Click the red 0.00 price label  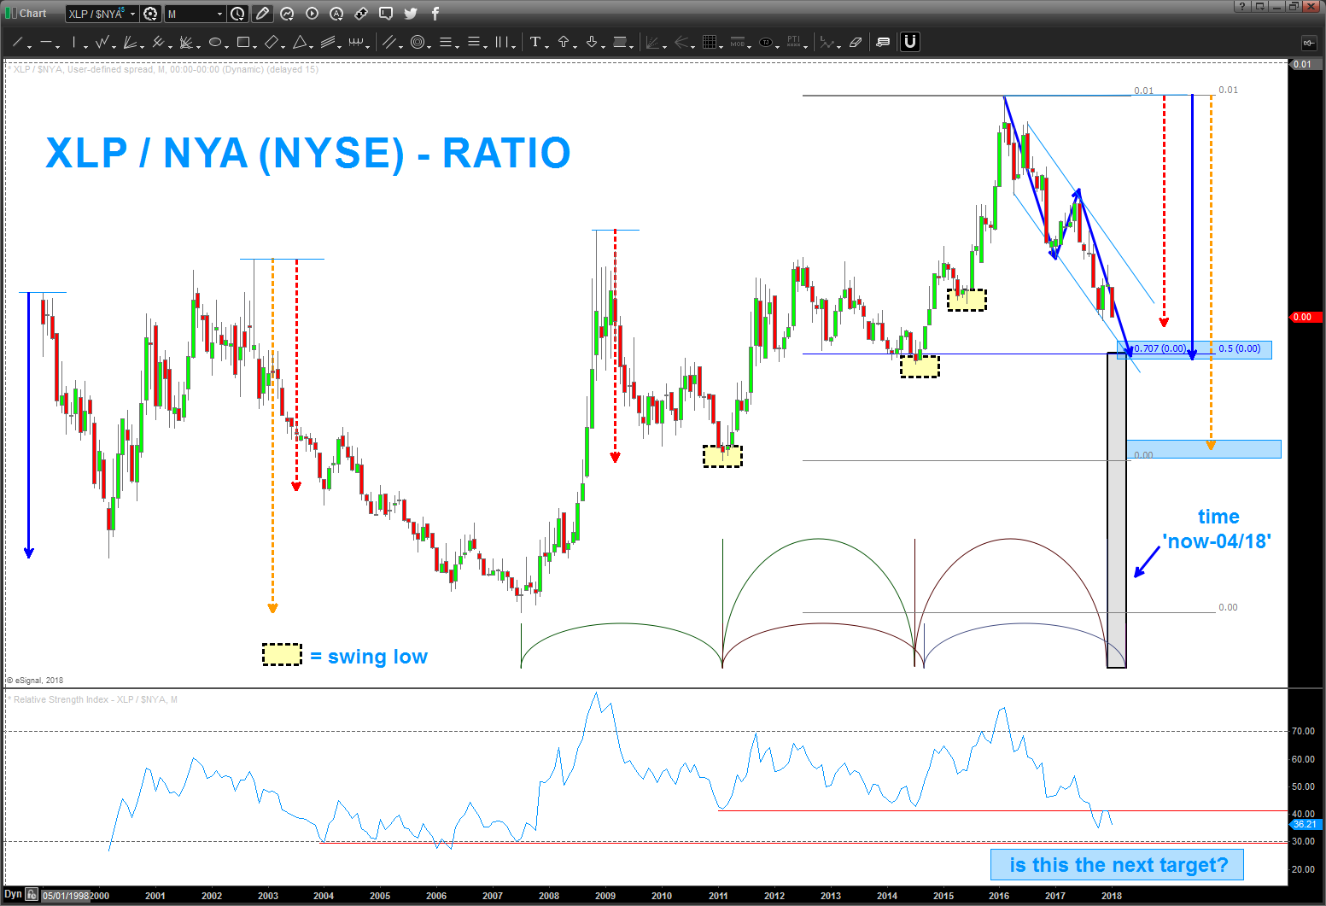(x=1305, y=317)
